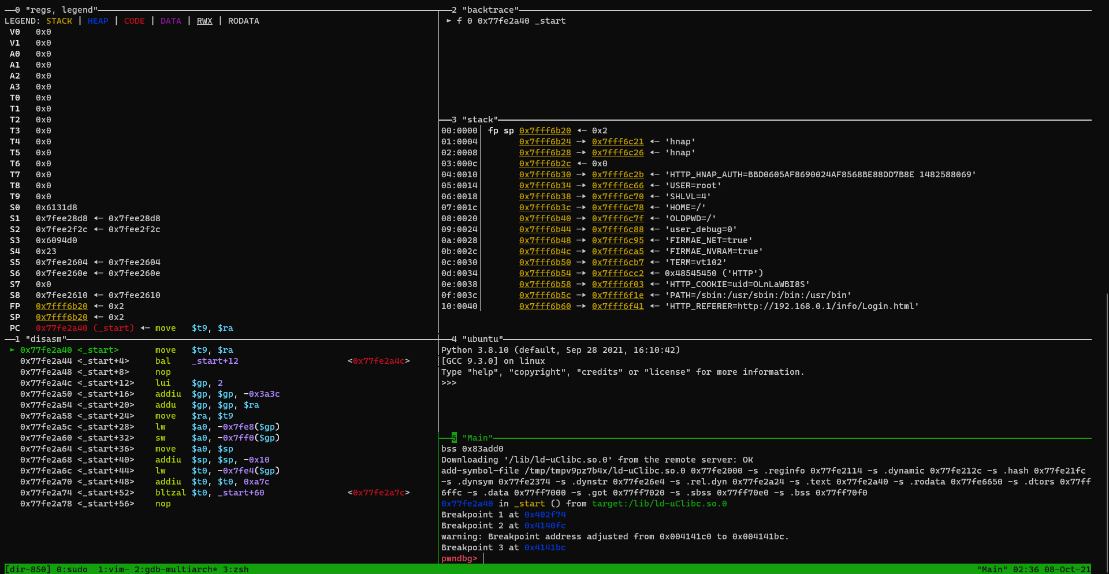
Task: Click the backtrace frame arrow for _start
Action: point(449,21)
